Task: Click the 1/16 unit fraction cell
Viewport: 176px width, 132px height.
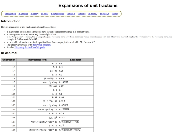Action: (9, 118)
